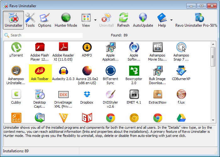This screenshot has width=220, height=157.
Task: Select the Uninstaller toolbar button
Action: [14, 20]
